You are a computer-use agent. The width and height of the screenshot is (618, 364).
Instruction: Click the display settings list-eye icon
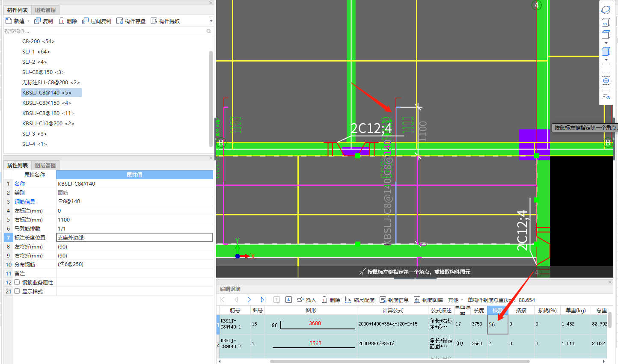pyautogui.click(x=606, y=95)
